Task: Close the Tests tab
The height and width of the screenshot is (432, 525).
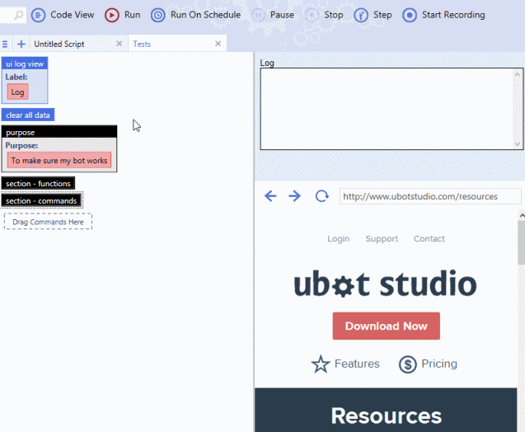Action: pos(218,44)
